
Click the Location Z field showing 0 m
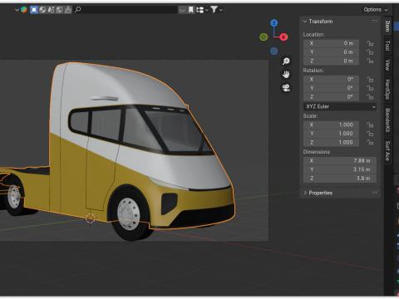(331, 61)
